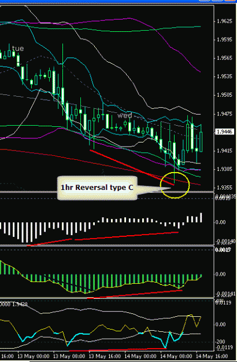
Task: Click the 1.9535 price axis value
Action: pyautogui.click(x=224, y=76)
